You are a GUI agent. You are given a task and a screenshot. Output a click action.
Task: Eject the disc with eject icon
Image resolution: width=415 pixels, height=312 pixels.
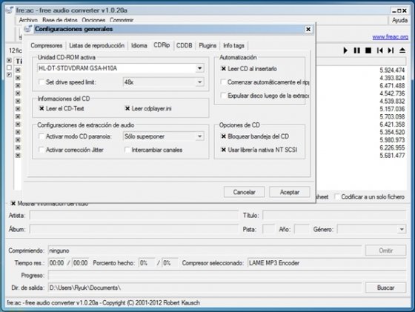pyautogui.click(x=402, y=50)
